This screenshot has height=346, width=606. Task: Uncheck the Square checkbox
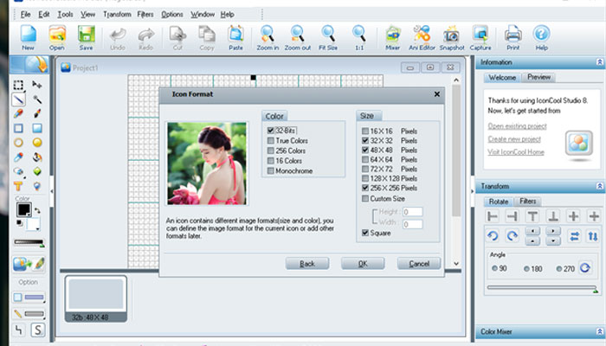coord(364,233)
